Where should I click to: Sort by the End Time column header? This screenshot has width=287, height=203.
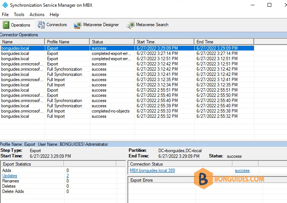pos(224,42)
